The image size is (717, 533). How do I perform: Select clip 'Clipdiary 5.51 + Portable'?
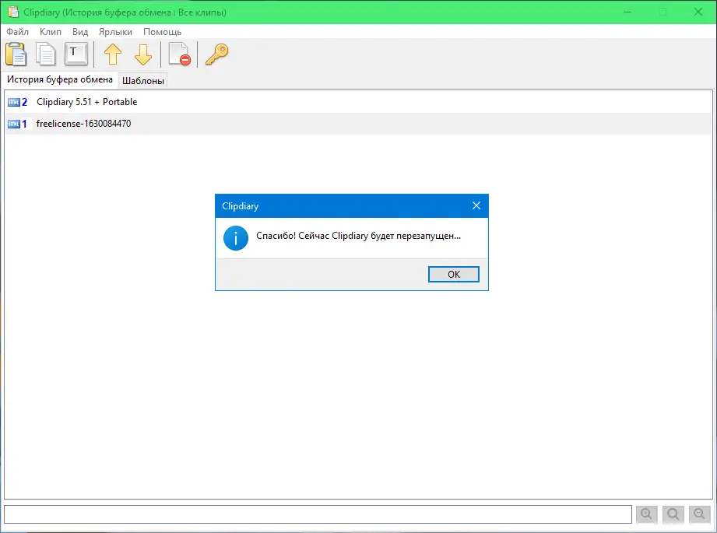tap(358, 102)
